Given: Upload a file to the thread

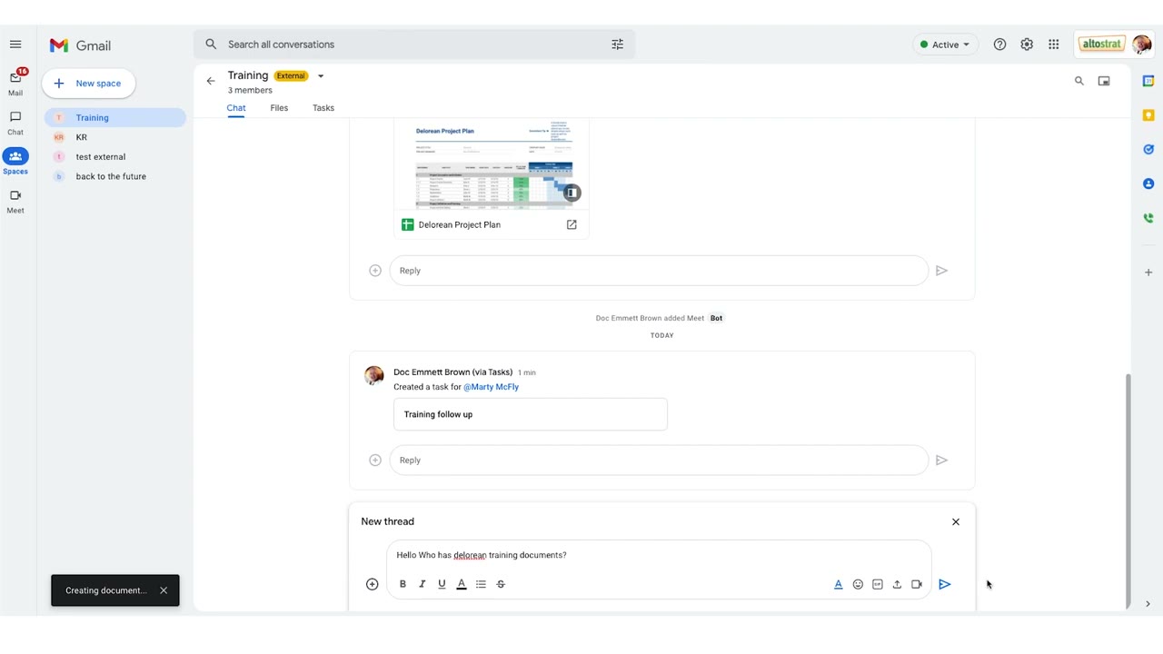Looking at the screenshot, I should (x=897, y=584).
